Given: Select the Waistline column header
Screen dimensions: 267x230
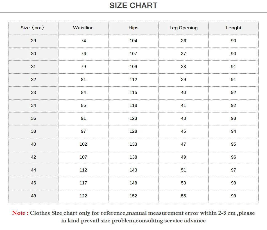Looking at the screenshot, I should point(83,28).
